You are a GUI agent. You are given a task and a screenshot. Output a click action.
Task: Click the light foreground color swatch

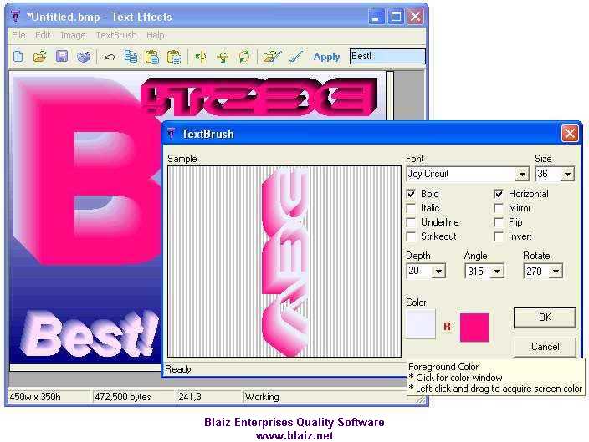[x=421, y=324]
